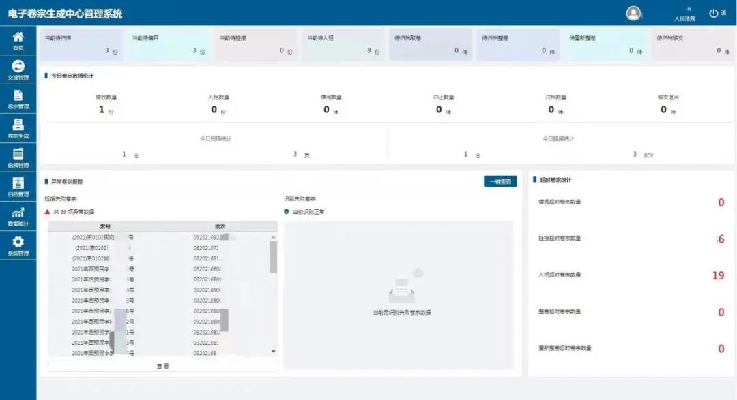
Task: Open the 当前待扫描 summary card
Action: click(x=81, y=44)
